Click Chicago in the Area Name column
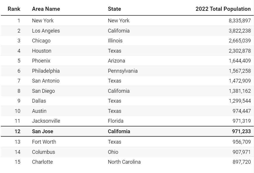This screenshot has width=254, height=173. click(x=41, y=41)
